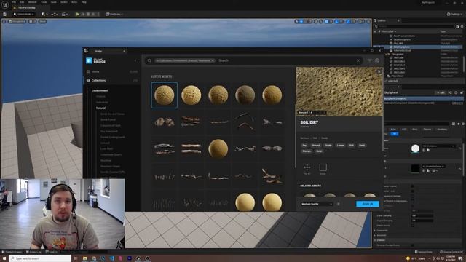Viewport: 466px width, 262px height.
Task: Open the material asset dropdown
Action: pyautogui.click(x=434, y=167)
